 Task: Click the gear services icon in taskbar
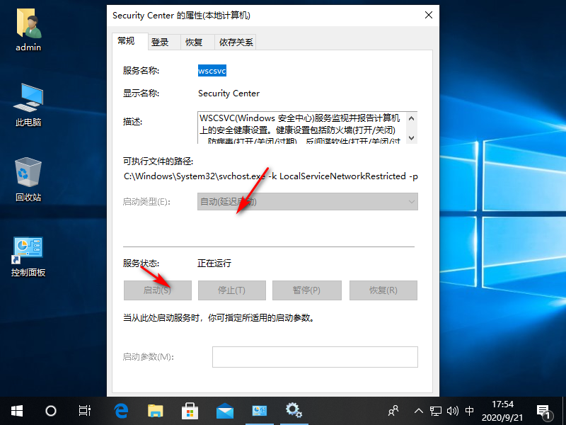pos(294,410)
